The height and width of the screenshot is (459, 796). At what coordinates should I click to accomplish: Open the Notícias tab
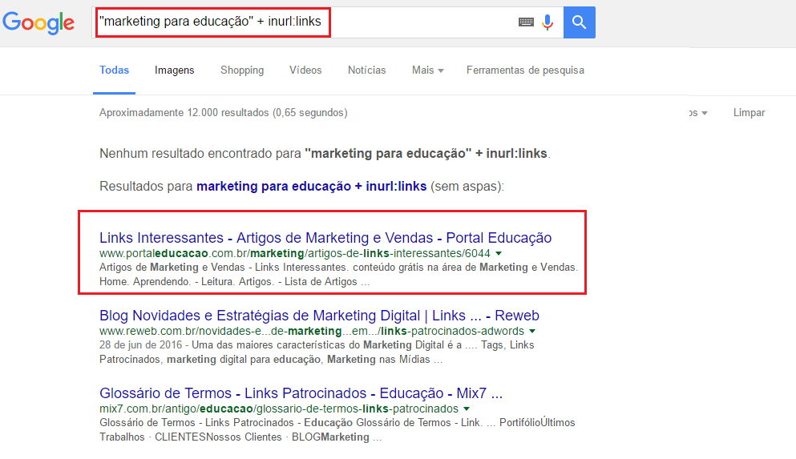coord(366,70)
